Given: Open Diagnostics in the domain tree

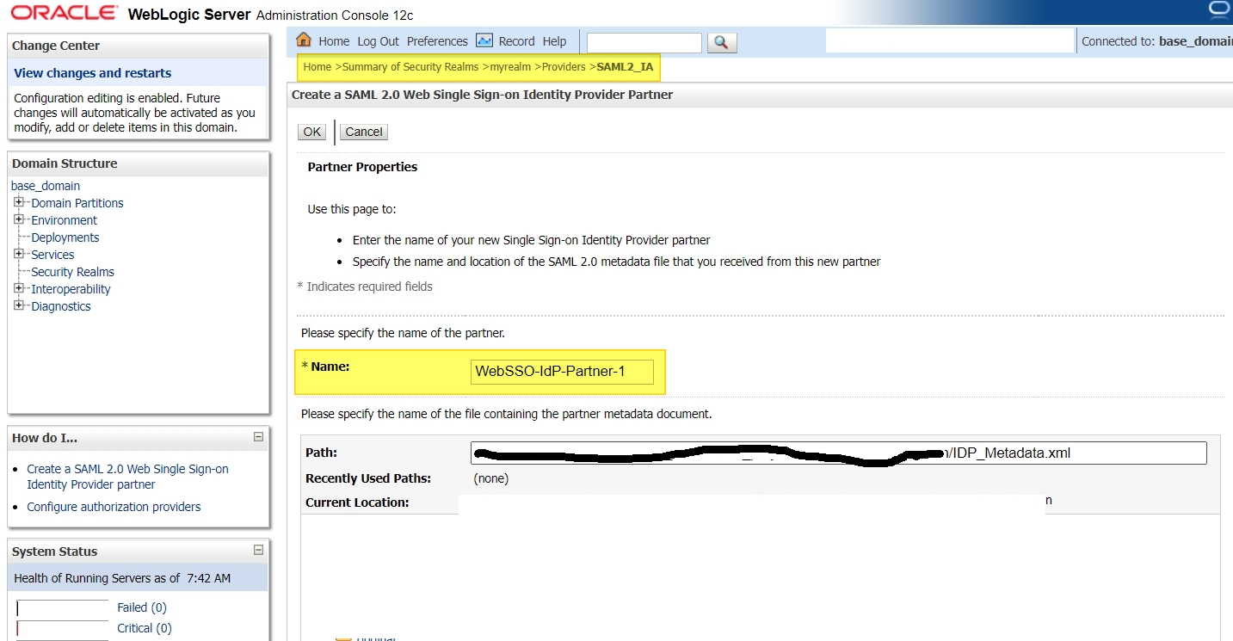Looking at the screenshot, I should point(61,306).
